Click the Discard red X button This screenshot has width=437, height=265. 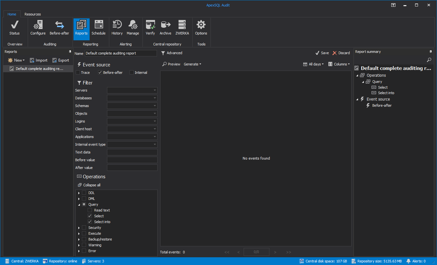[x=341, y=53]
